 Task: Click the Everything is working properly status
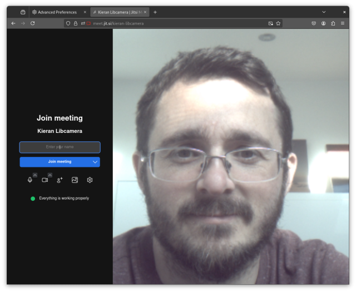pos(63,198)
